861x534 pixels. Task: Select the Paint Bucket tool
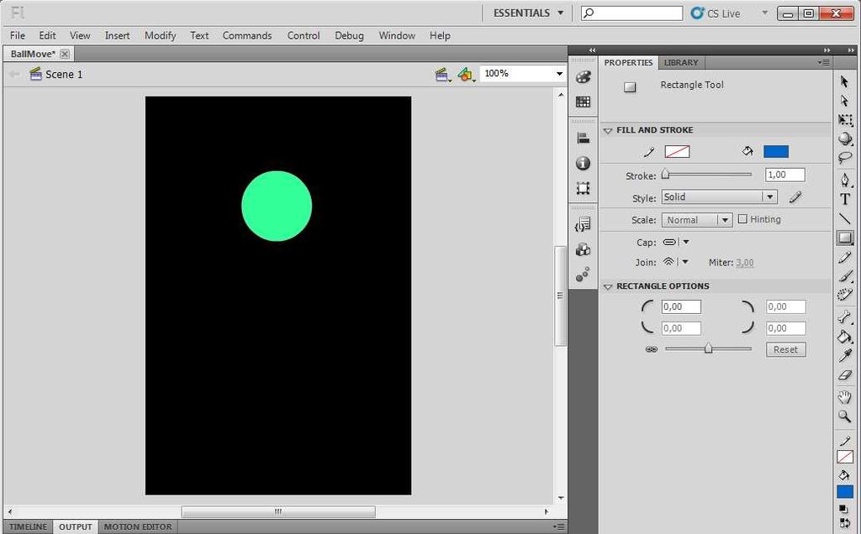[x=845, y=336]
